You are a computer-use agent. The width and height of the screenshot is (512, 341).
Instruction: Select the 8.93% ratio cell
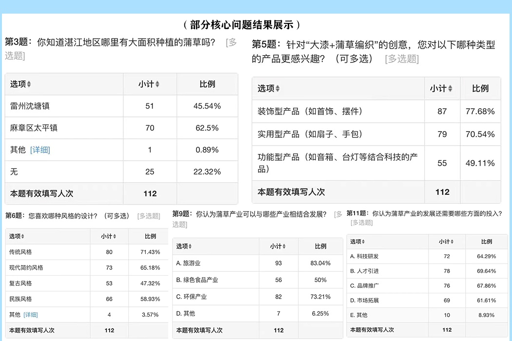[487, 315]
